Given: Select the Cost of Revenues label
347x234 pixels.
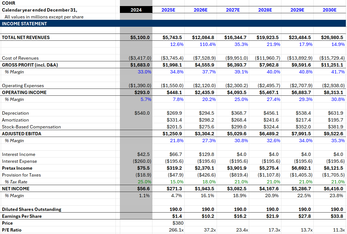Looking at the screenshot, I should point(20,58).
